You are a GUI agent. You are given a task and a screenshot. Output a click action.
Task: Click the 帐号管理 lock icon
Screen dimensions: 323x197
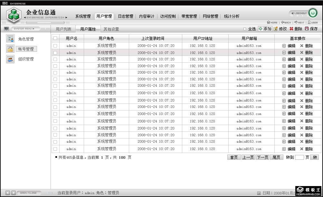pos(10,49)
